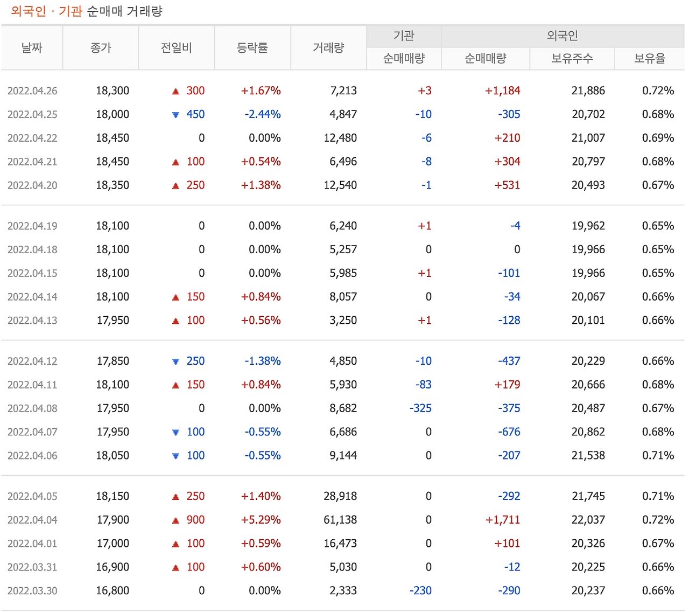Click the 보유주수 column header

(572, 58)
